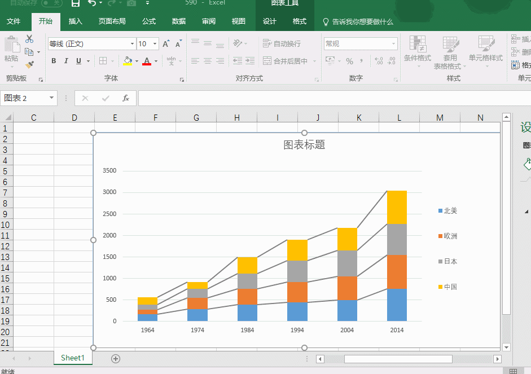
Task: Click the Format Painter brush icon
Action: [29, 65]
